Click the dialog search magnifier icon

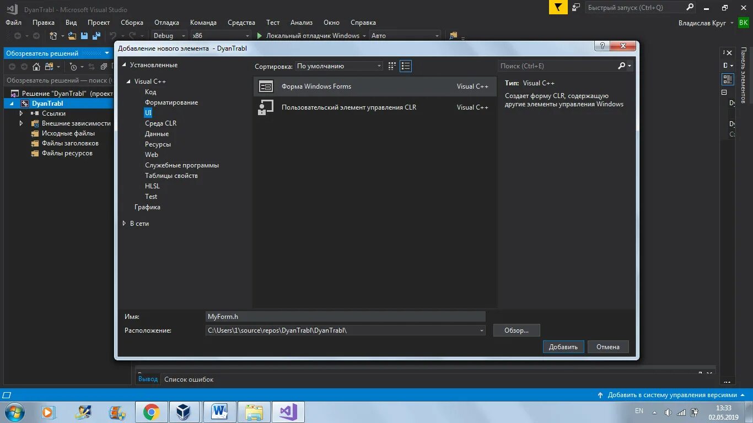click(x=622, y=66)
